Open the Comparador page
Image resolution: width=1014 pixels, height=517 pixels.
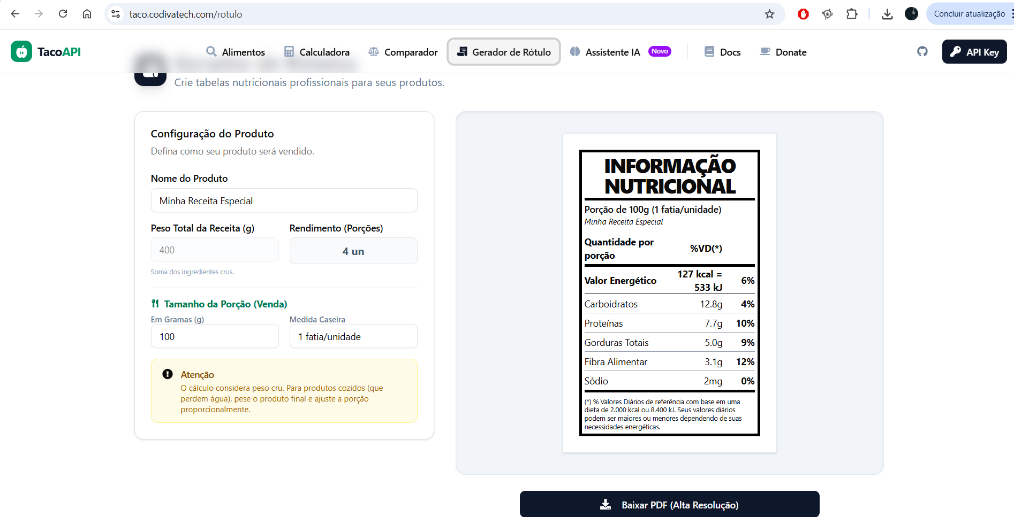pos(403,52)
